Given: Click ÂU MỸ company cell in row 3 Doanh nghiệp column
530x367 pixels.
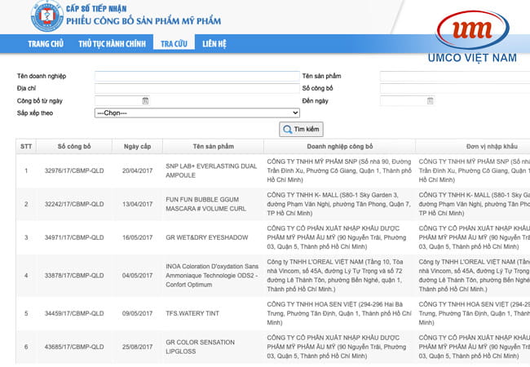Looking at the screenshot, I should pyautogui.click(x=337, y=237).
